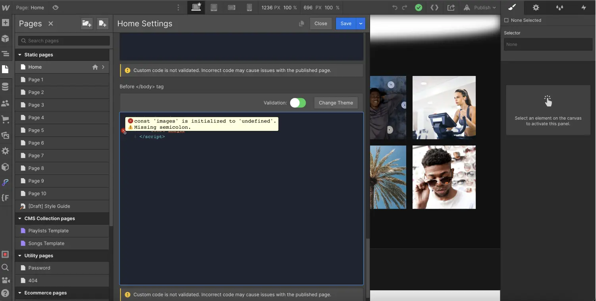596x301 pixels.
Task: Undo the last change
Action: pyautogui.click(x=395, y=8)
